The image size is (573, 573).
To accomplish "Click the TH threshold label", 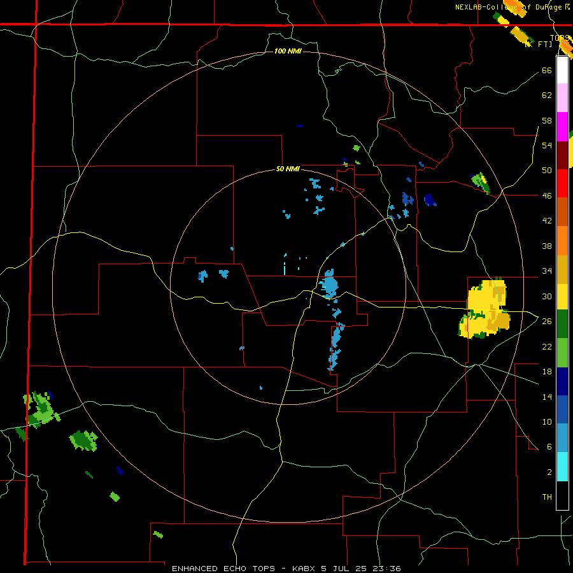I will pyautogui.click(x=547, y=497).
